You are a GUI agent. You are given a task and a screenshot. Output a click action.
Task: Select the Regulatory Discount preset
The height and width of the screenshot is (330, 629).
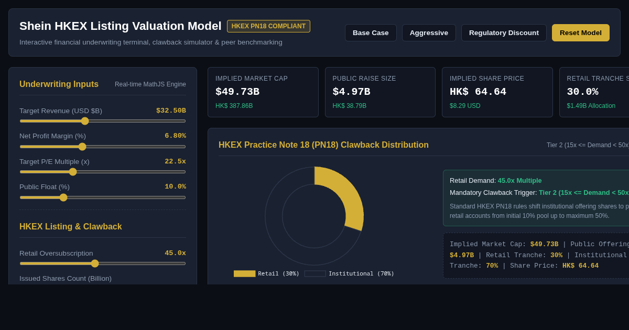(x=504, y=32)
